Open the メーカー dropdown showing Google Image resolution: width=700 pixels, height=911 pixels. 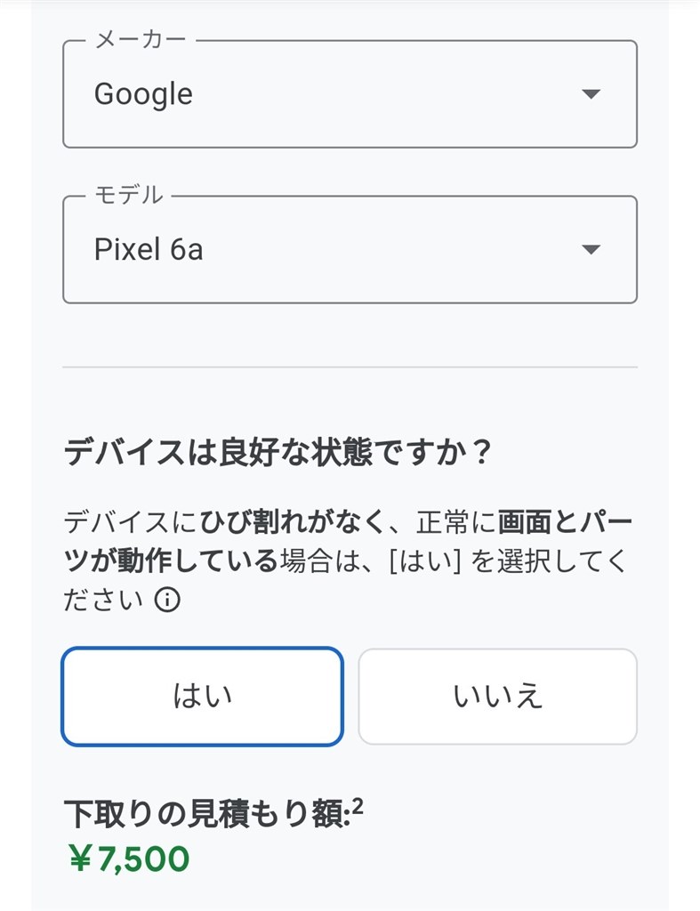coord(350,94)
